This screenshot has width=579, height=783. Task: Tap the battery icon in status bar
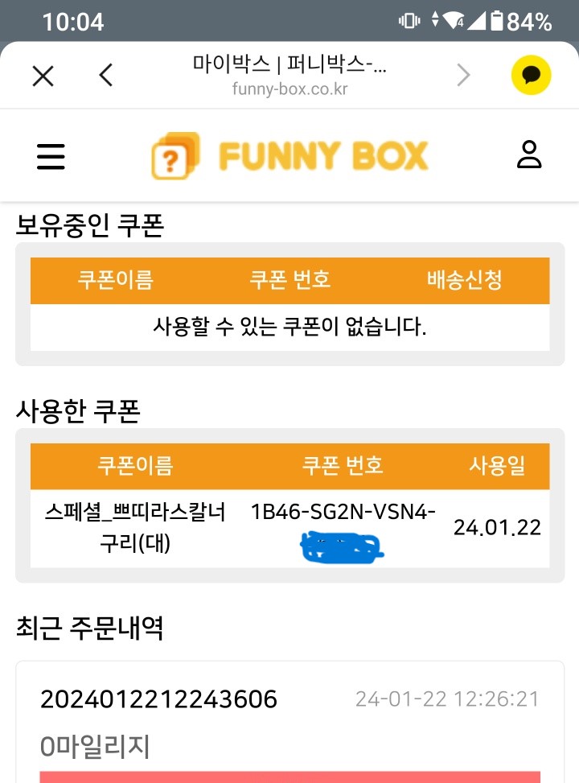click(x=496, y=22)
